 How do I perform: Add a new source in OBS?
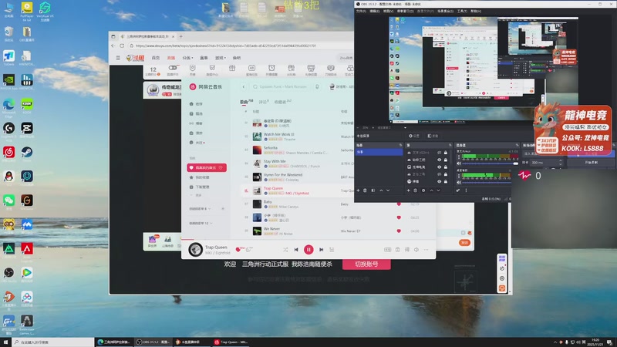click(x=409, y=190)
